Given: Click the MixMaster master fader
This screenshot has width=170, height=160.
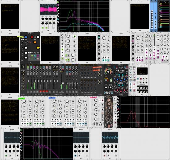Looking at the screenshot, I should (63, 83).
